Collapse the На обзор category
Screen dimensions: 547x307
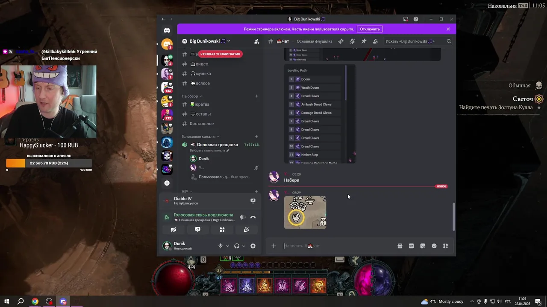point(192,96)
